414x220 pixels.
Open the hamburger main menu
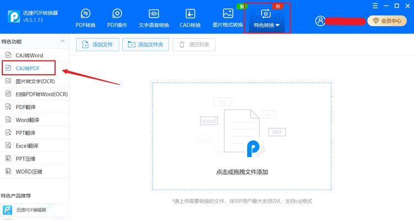click(x=375, y=6)
